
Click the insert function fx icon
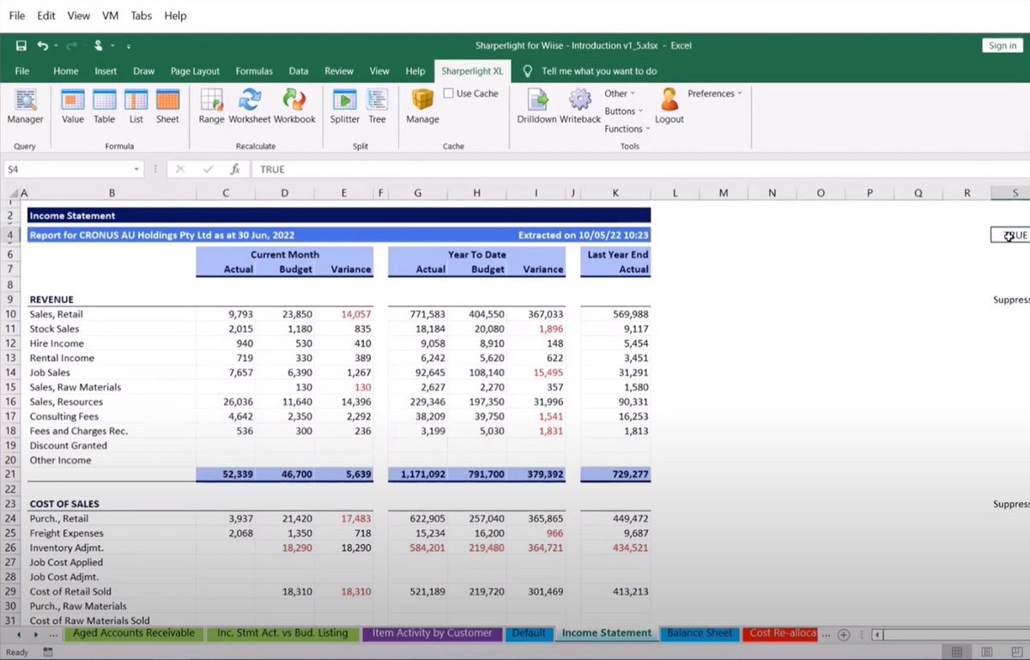(x=235, y=169)
